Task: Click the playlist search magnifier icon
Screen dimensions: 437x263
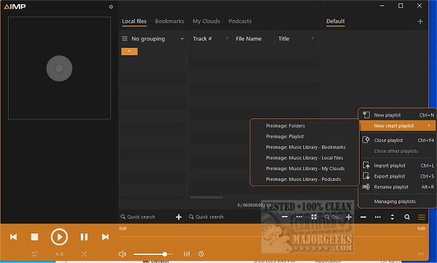Action: (407, 217)
